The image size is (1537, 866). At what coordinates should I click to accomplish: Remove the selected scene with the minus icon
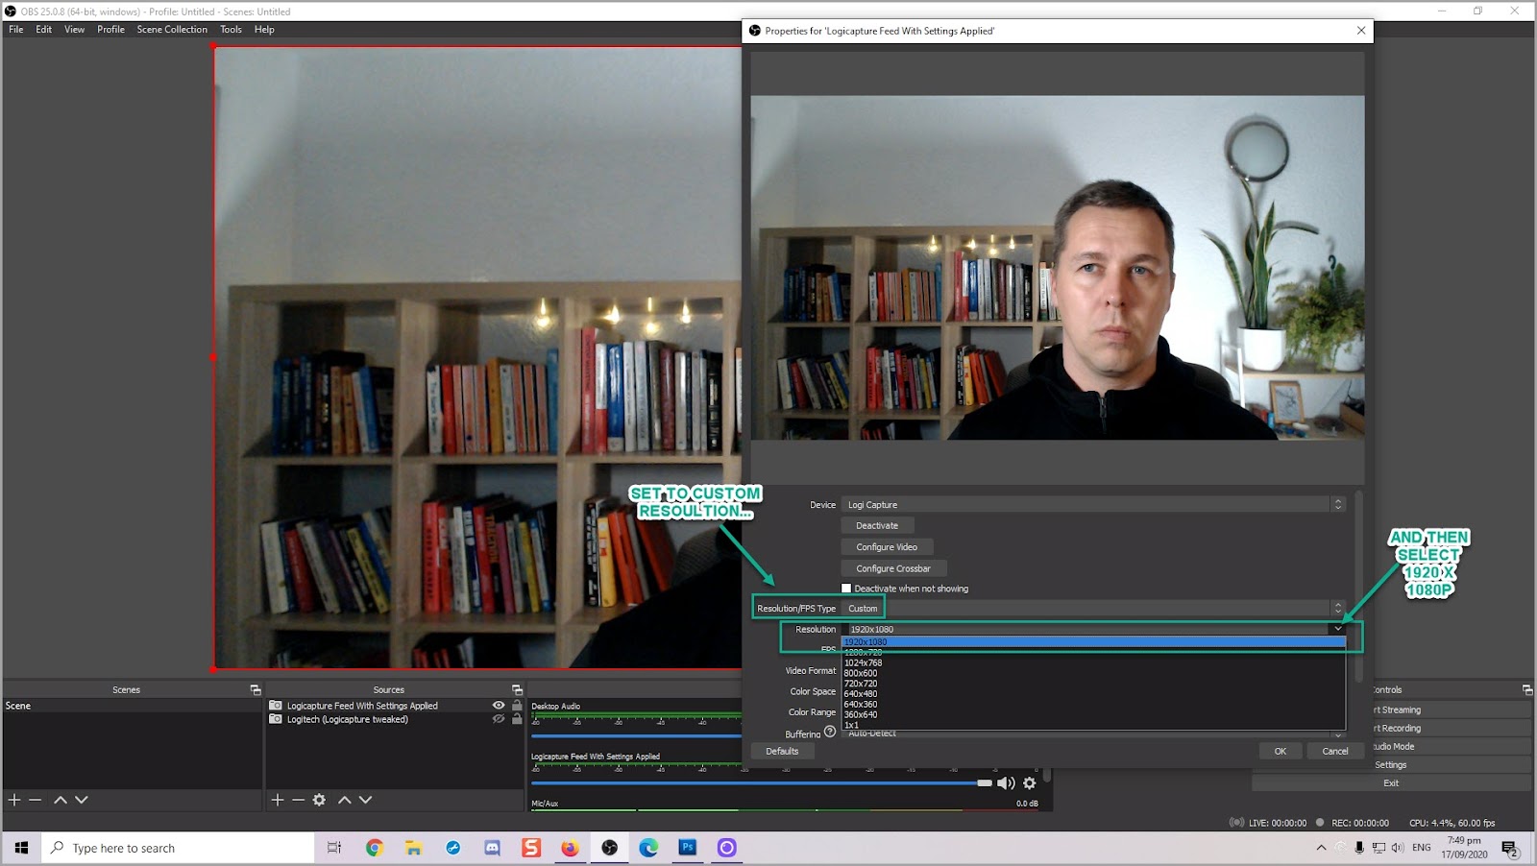[x=36, y=800]
